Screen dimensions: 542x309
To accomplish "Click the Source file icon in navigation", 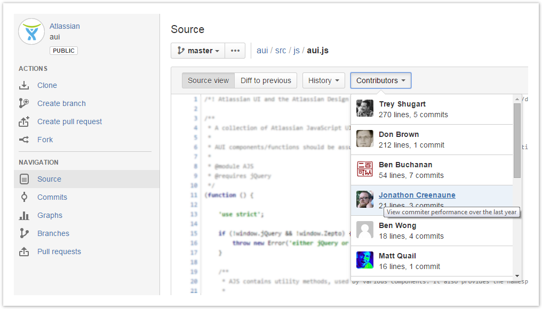I will click(24, 179).
